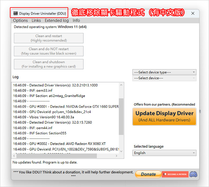Select log line AMD Radeon RX 9060 XT
This screenshot has height=187, width=209.
[59, 144]
